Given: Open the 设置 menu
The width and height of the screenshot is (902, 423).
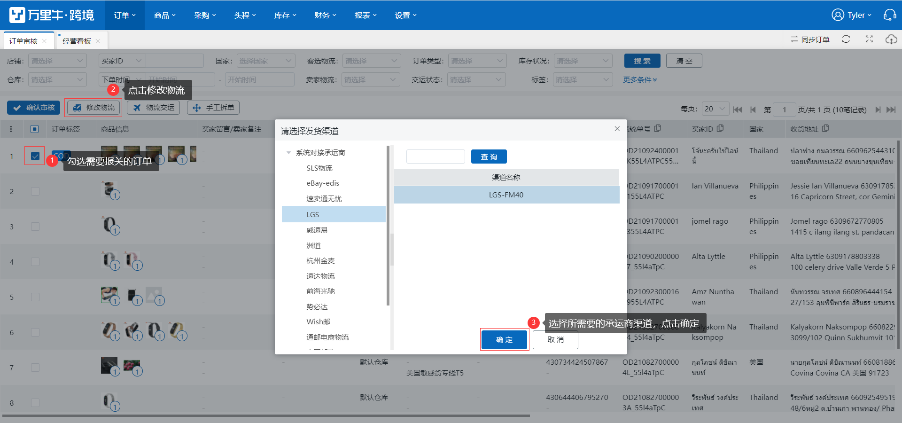Looking at the screenshot, I should point(405,15).
